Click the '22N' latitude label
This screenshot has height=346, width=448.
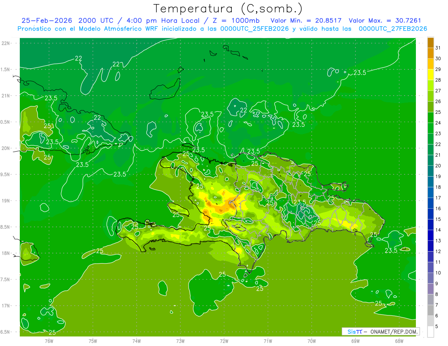coord(6,43)
